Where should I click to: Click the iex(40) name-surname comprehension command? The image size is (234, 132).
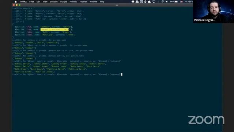67,61
